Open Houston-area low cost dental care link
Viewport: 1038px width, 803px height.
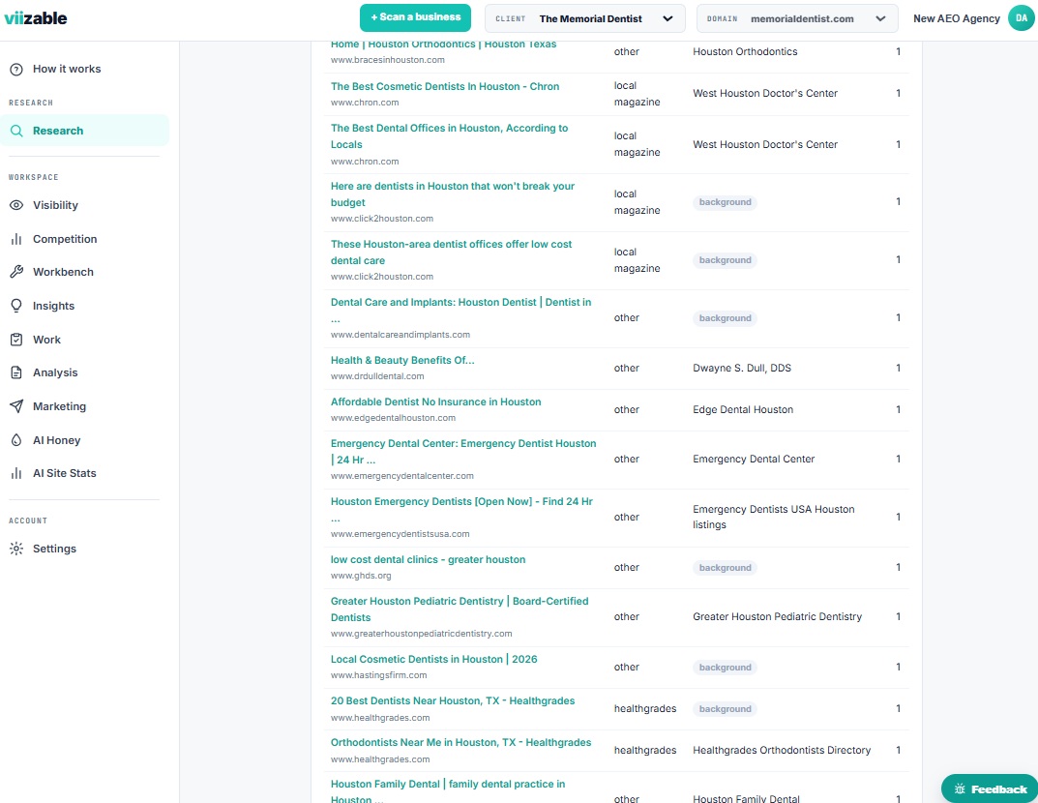coord(452,253)
